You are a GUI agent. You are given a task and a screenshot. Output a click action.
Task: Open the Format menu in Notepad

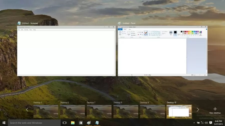click(x=26, y=30)
